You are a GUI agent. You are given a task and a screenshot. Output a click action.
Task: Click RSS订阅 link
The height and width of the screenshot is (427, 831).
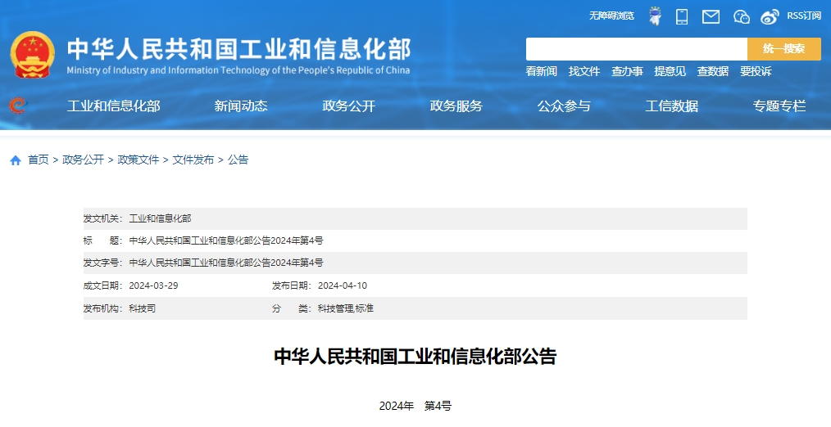pos(804,16)
